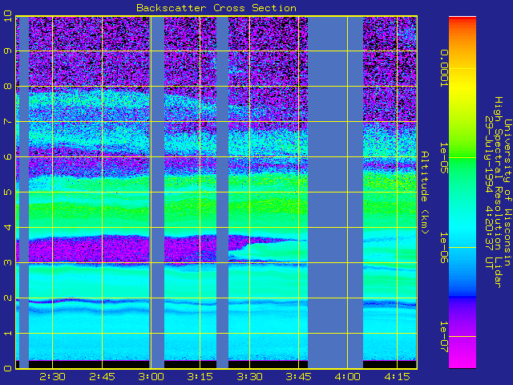Click altitude label 3 on y-axis
This screenshot has width=513, height=385.
pos(8,262)
